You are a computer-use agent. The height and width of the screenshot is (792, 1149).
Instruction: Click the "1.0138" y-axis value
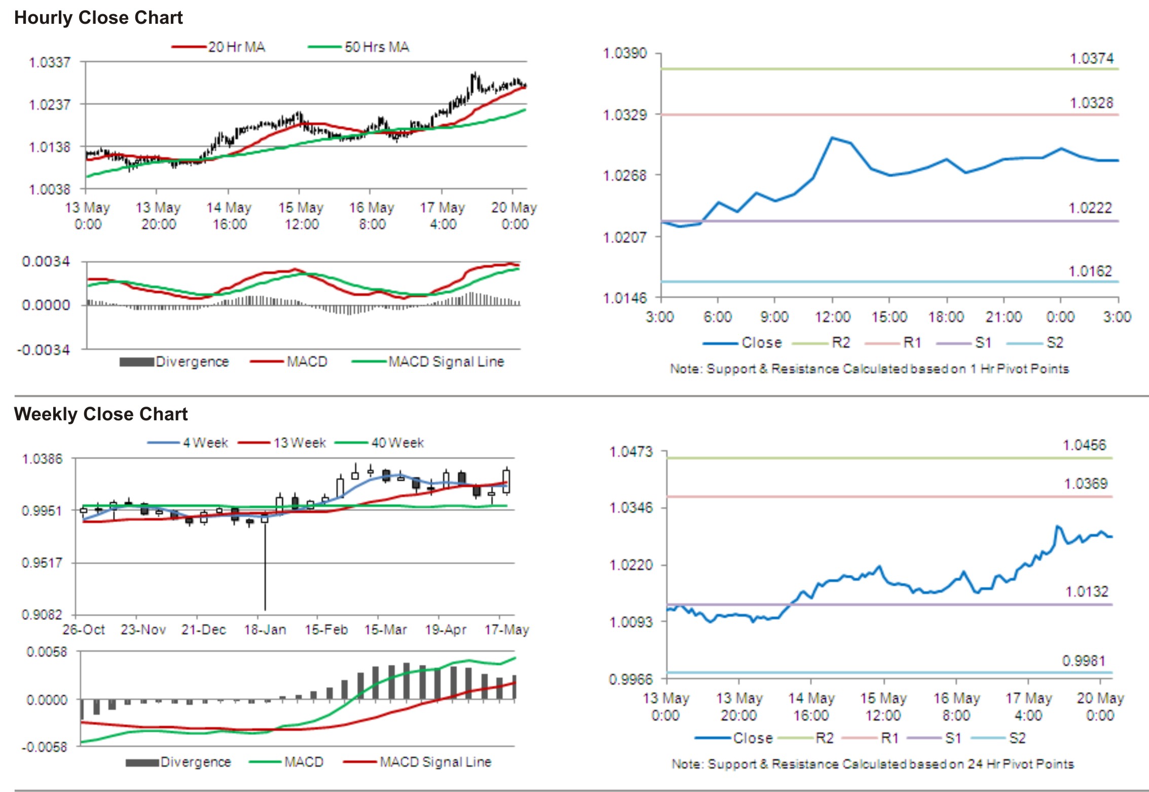click(50, 147)
